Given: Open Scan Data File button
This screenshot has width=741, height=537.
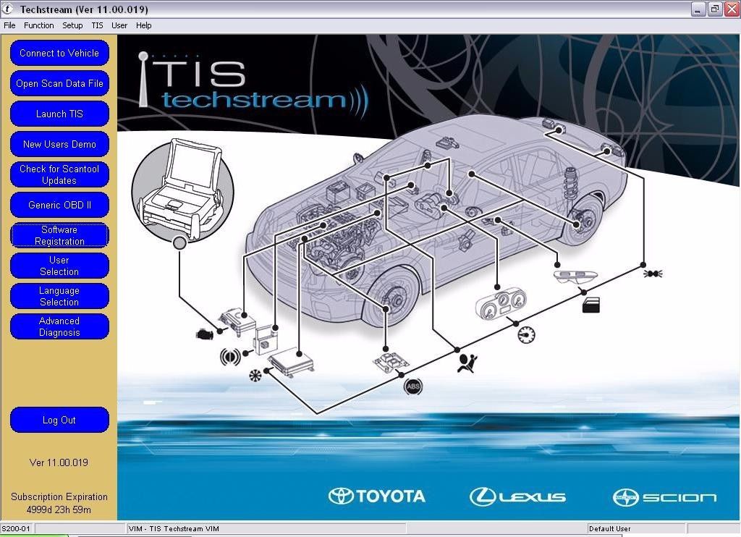Looking at the screenshot, I should click(59, 83).
